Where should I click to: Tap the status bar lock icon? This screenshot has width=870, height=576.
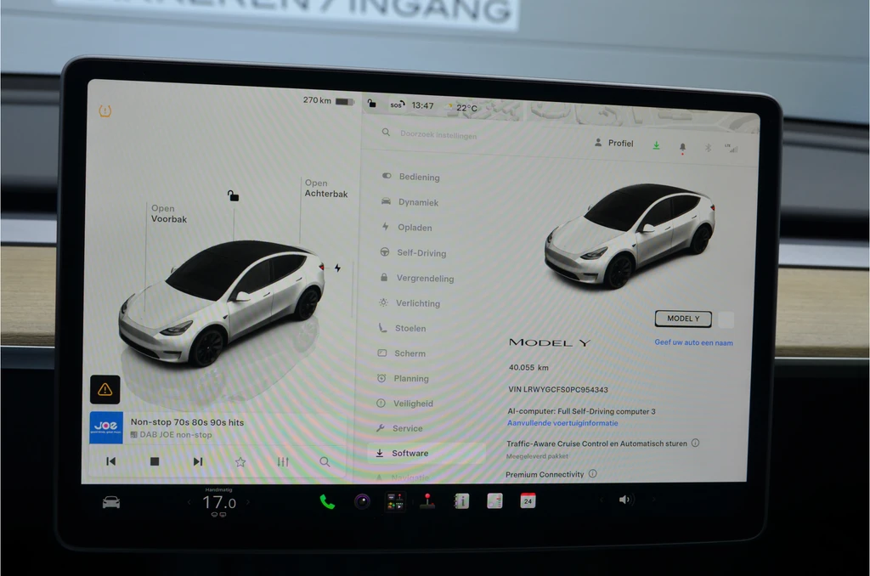[372, 103]
